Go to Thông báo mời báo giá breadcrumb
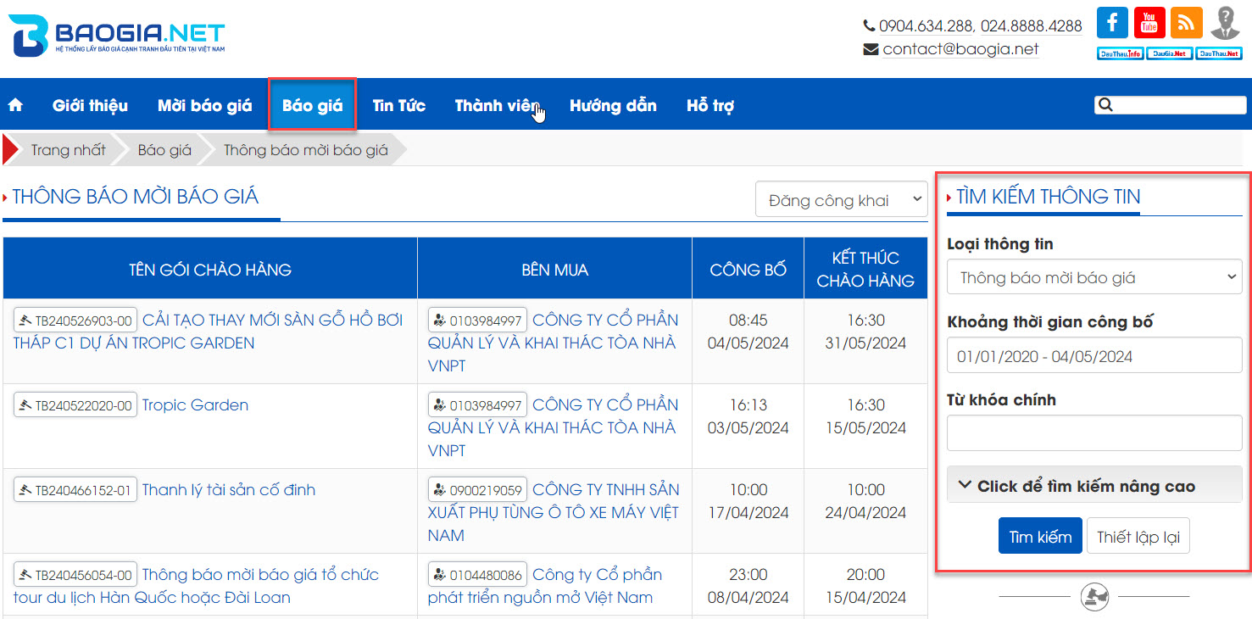The image size is (1252, 619). (x=306, y=150)
